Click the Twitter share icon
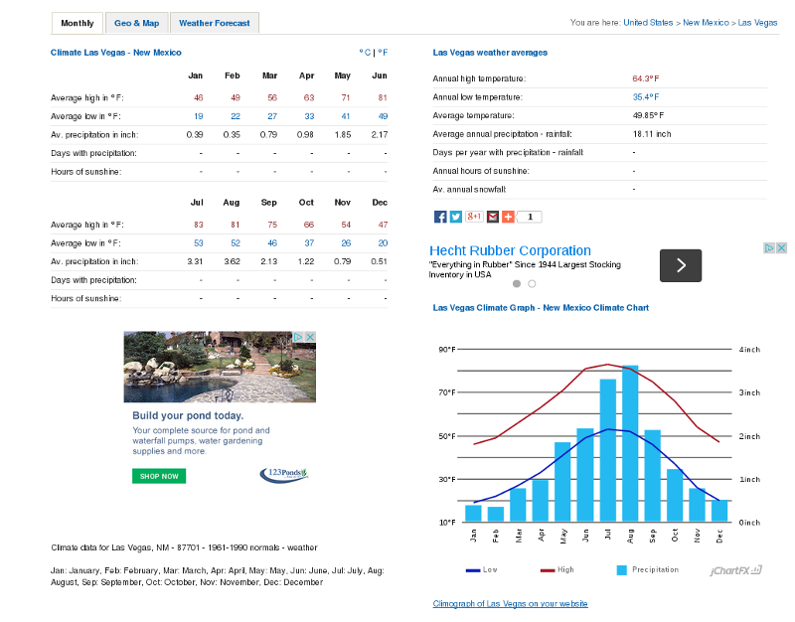The width and height of the screenshot is (795, 622). click(x=456, y=217)
